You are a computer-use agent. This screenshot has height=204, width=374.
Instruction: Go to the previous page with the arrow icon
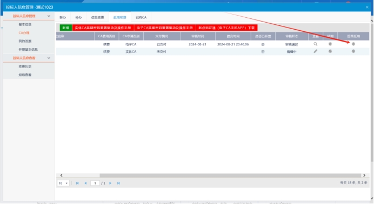[x=85, y=183]
